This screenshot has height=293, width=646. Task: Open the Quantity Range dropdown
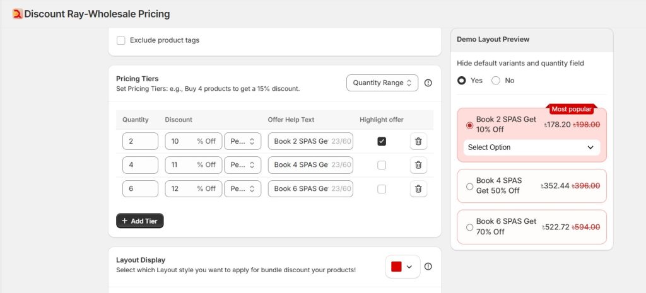[382, 83]
